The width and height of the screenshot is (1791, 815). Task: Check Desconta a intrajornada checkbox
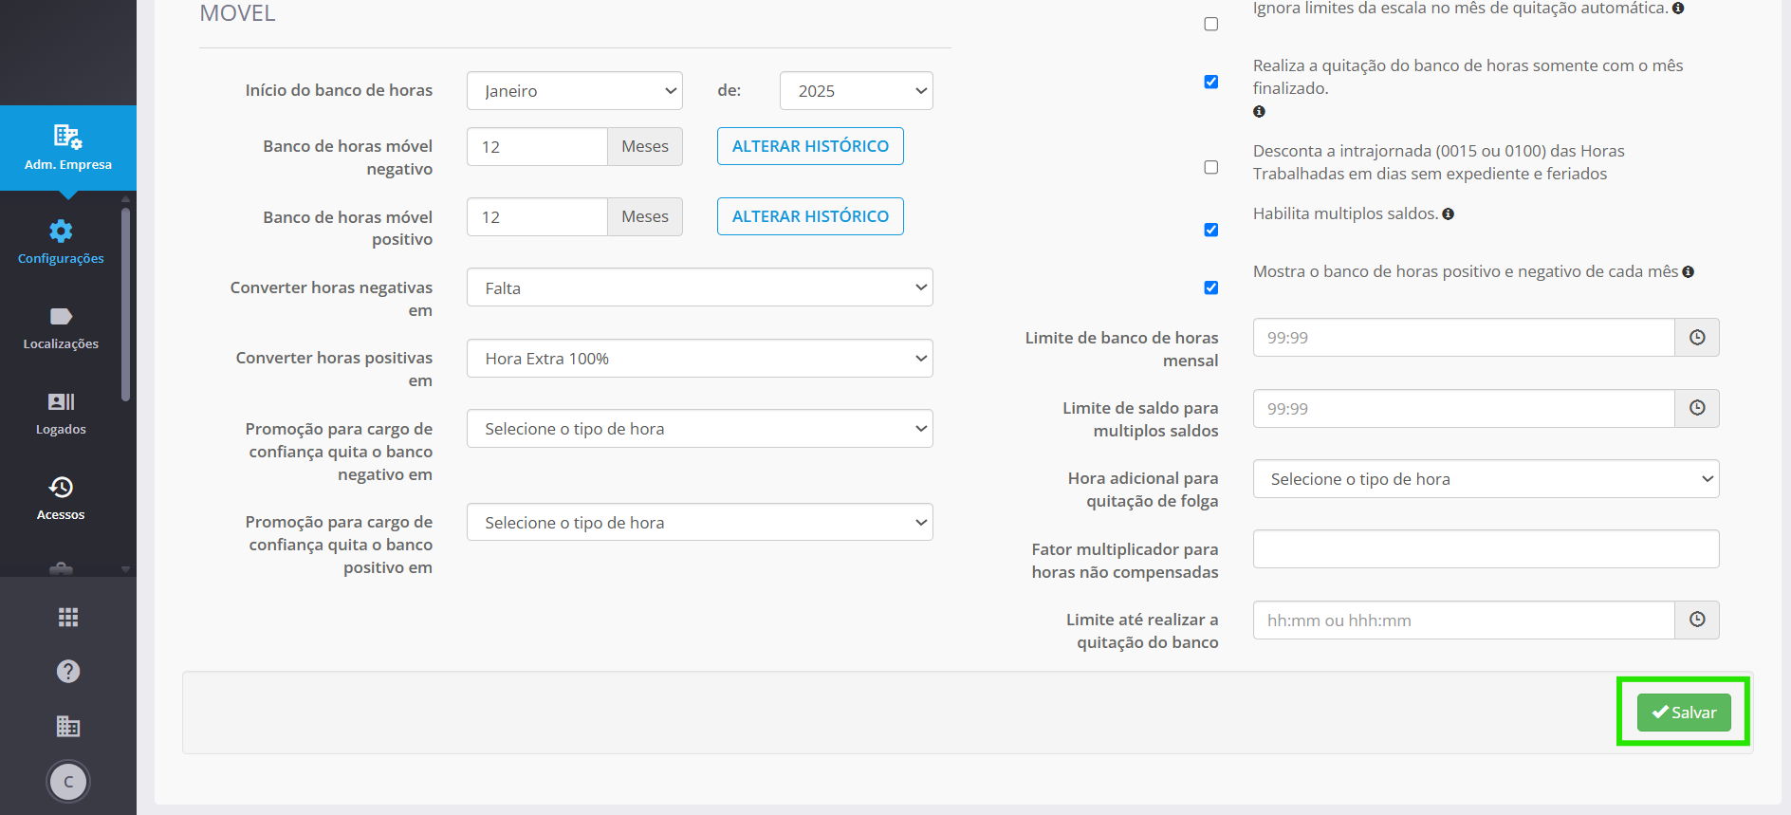[1211, 167]
